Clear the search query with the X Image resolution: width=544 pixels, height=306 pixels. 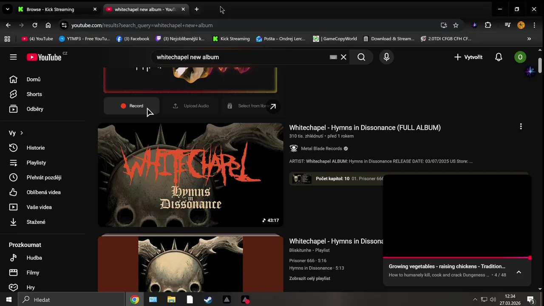point(343,57)
